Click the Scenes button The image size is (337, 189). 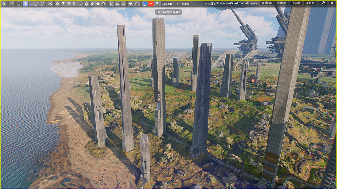(x=310, y=3)
